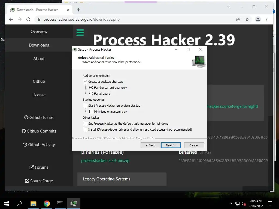The width and height of the screenshot is (279, 209).
Task: Click the muted volume tray icon
Action: point(244,204)
